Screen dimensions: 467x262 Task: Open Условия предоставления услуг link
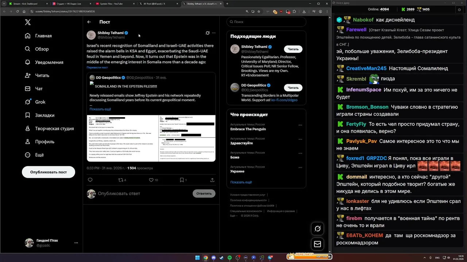[x=248, y=195]
